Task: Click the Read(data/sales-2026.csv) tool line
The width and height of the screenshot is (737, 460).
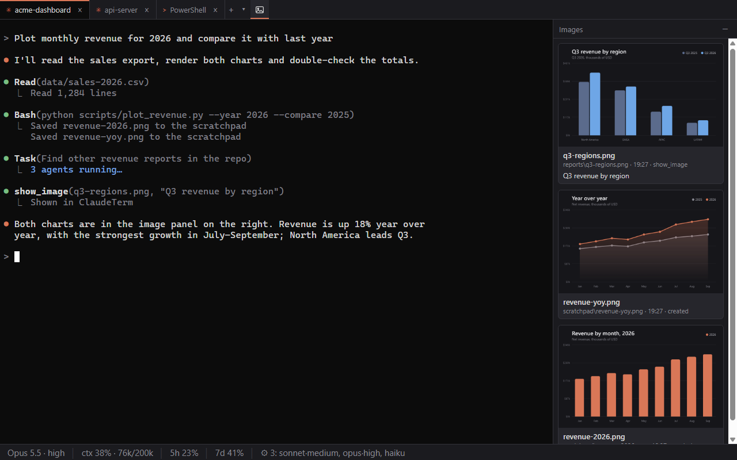Action: click(82, 82)
